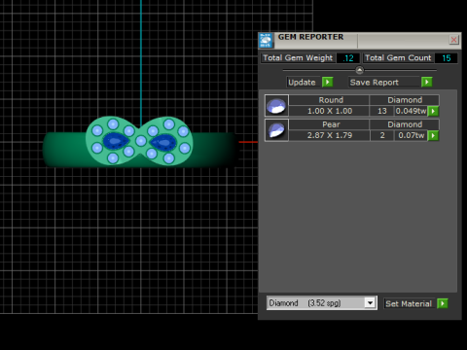Collapse the panel using the round arrow handle
Image resolution: width=467 pixels, height=350 pixels.
359,70
